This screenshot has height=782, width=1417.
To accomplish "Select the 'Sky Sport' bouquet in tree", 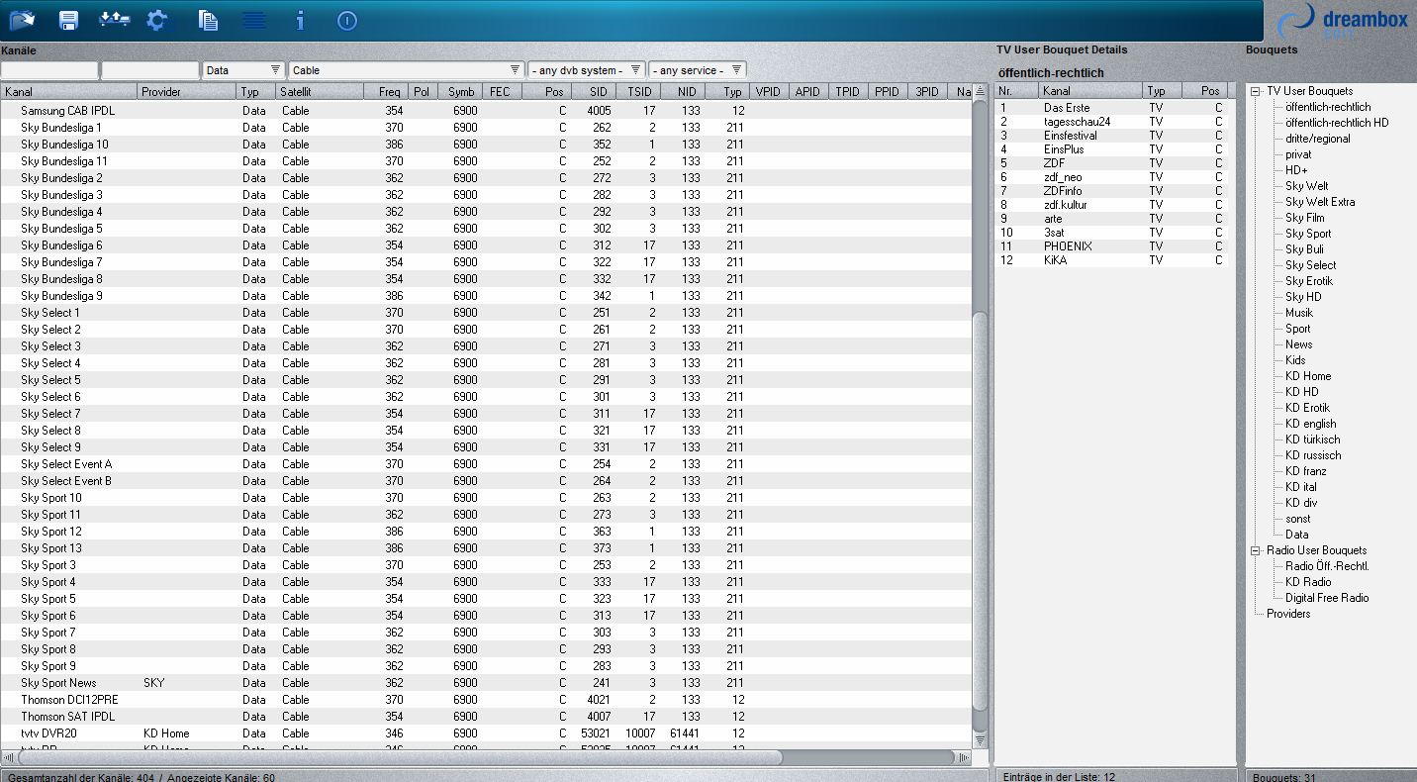I will pos(1307,234).
